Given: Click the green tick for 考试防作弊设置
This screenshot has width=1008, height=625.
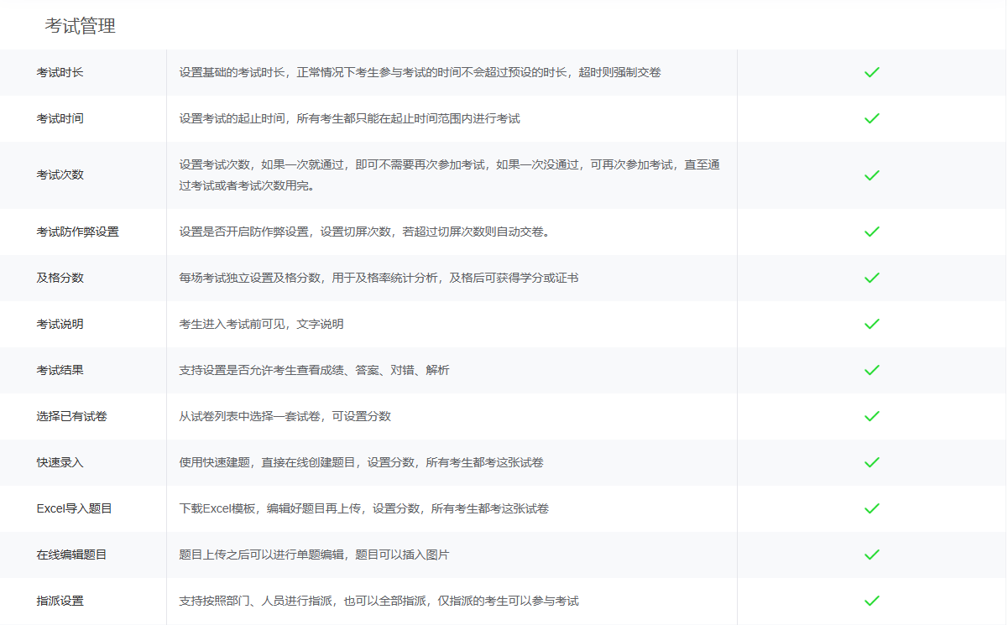Looking at the screenshot, I should (x=871, y=232).
